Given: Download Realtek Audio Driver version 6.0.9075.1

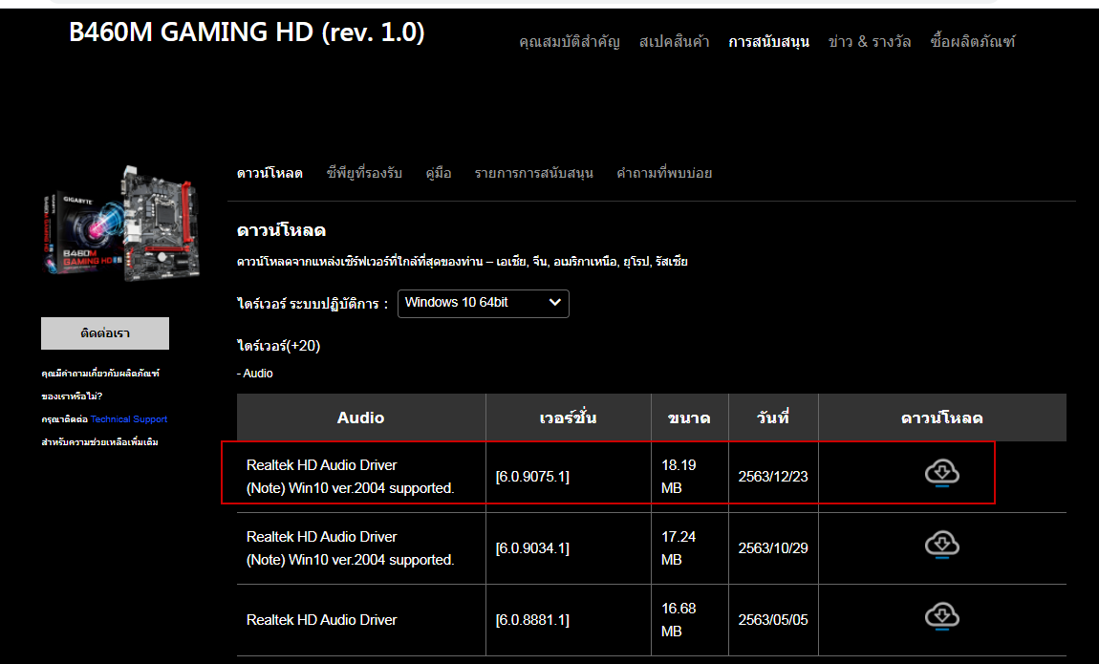Looking at the screenshot, I should 942,474.
